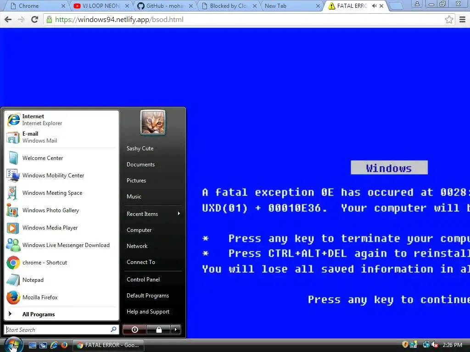Go back in browser
The height and width of the screenshot is (352, 470).
click(8, 19)
